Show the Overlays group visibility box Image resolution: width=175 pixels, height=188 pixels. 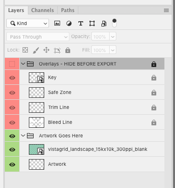coord(12,64)
